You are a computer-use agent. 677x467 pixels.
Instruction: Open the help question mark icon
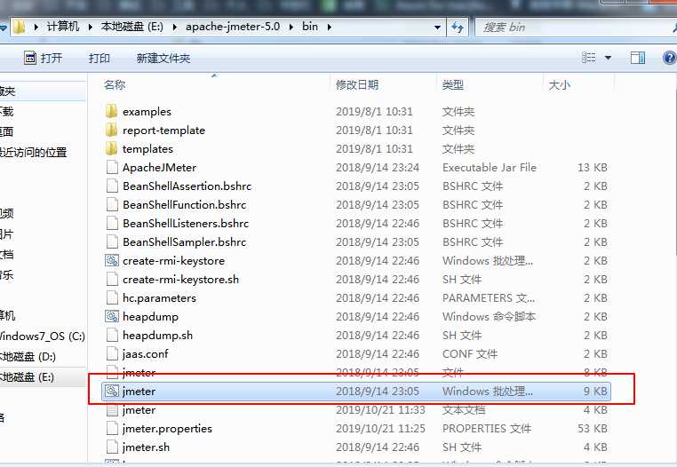669,58
